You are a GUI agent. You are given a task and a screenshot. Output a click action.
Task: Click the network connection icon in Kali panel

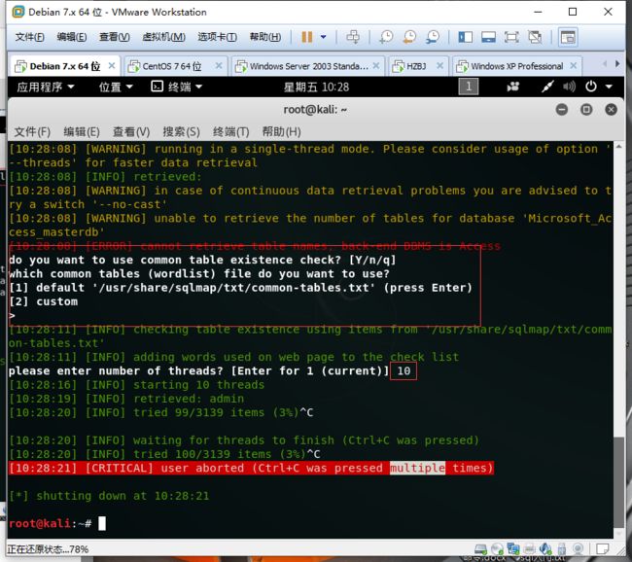tap(547, 87)
